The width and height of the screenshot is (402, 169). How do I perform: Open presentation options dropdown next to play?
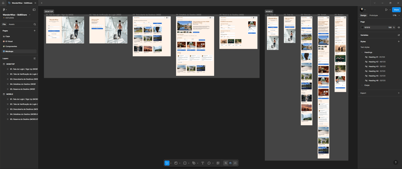tap(390, 10)
